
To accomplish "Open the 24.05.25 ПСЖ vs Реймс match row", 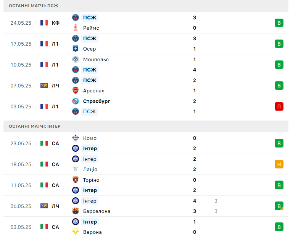I will pos(146,23).
